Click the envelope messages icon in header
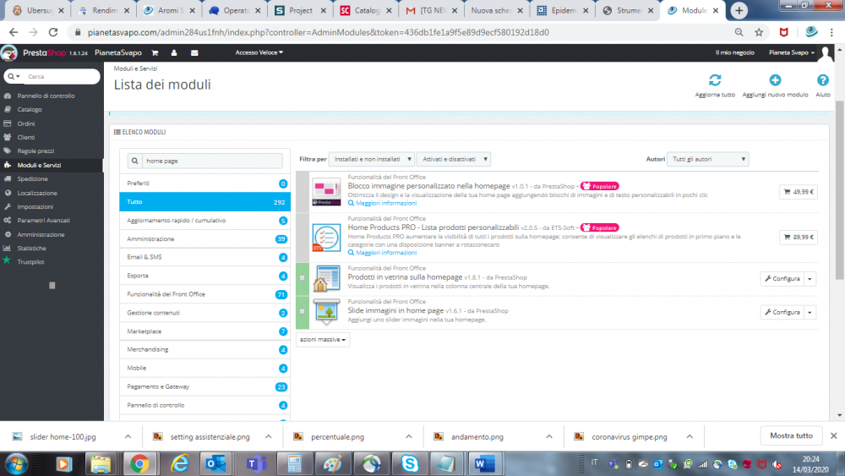The height and width of the screenshot is (476, 845). tap(194, 52)
